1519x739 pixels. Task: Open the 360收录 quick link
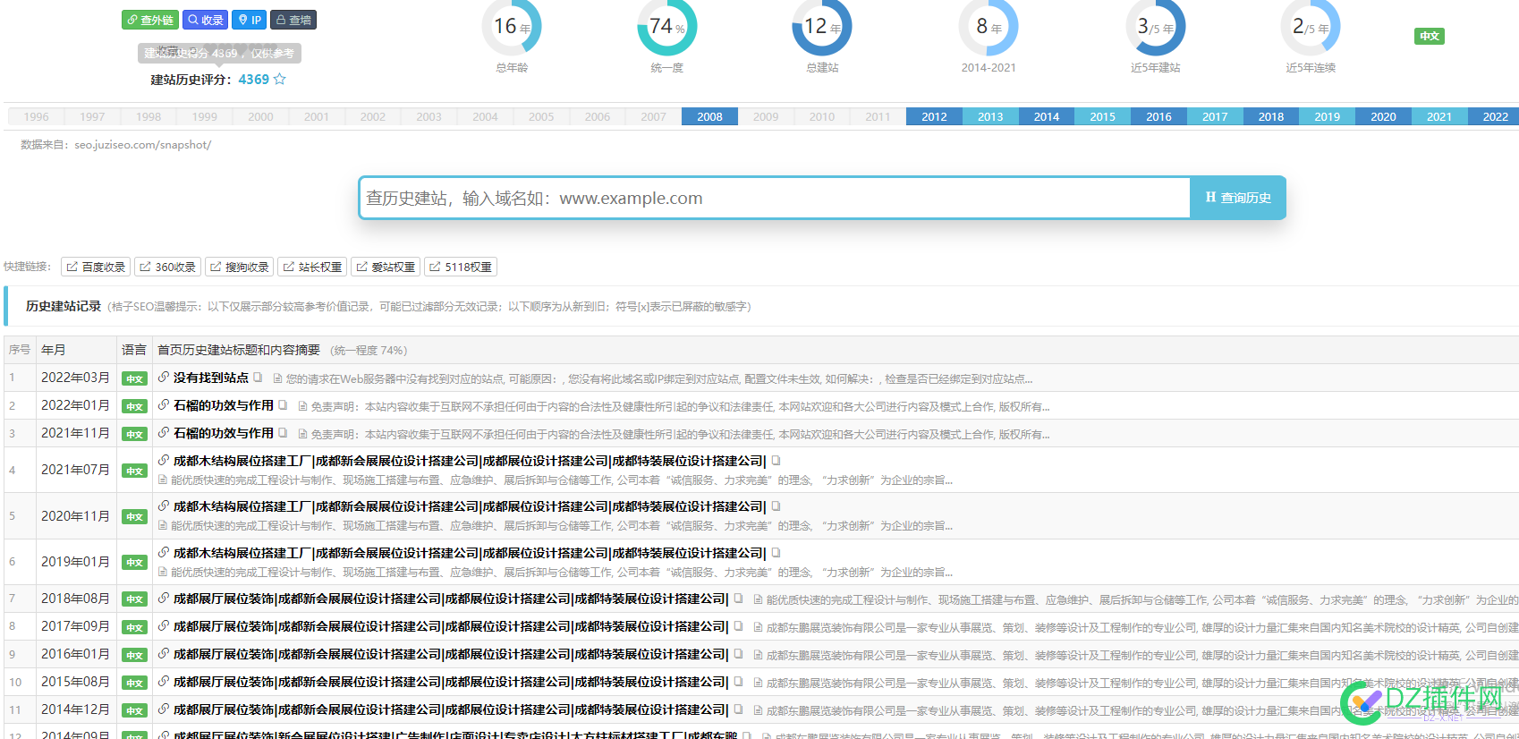pos(167,267)
